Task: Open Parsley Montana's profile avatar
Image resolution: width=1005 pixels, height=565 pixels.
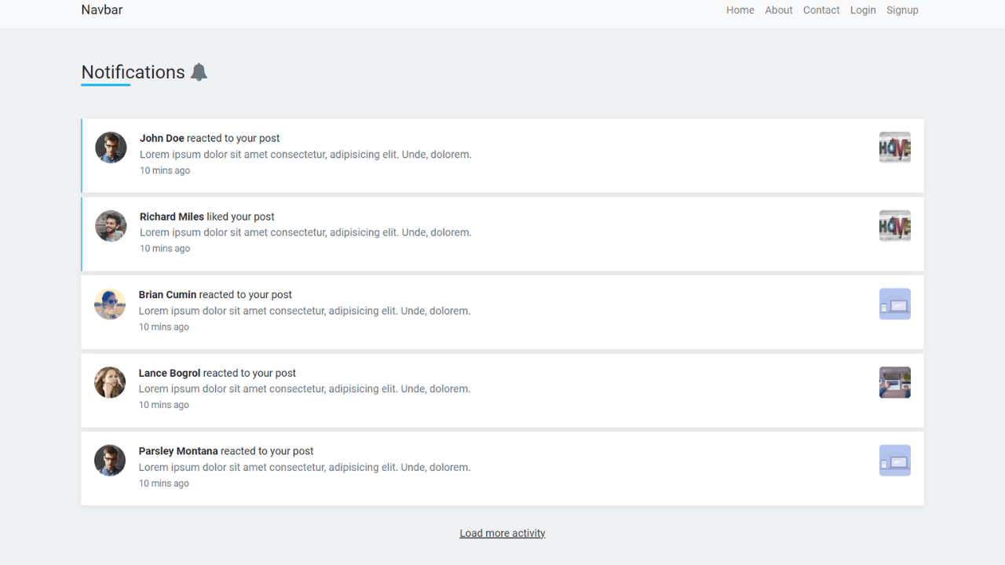Action: point(110,460)
